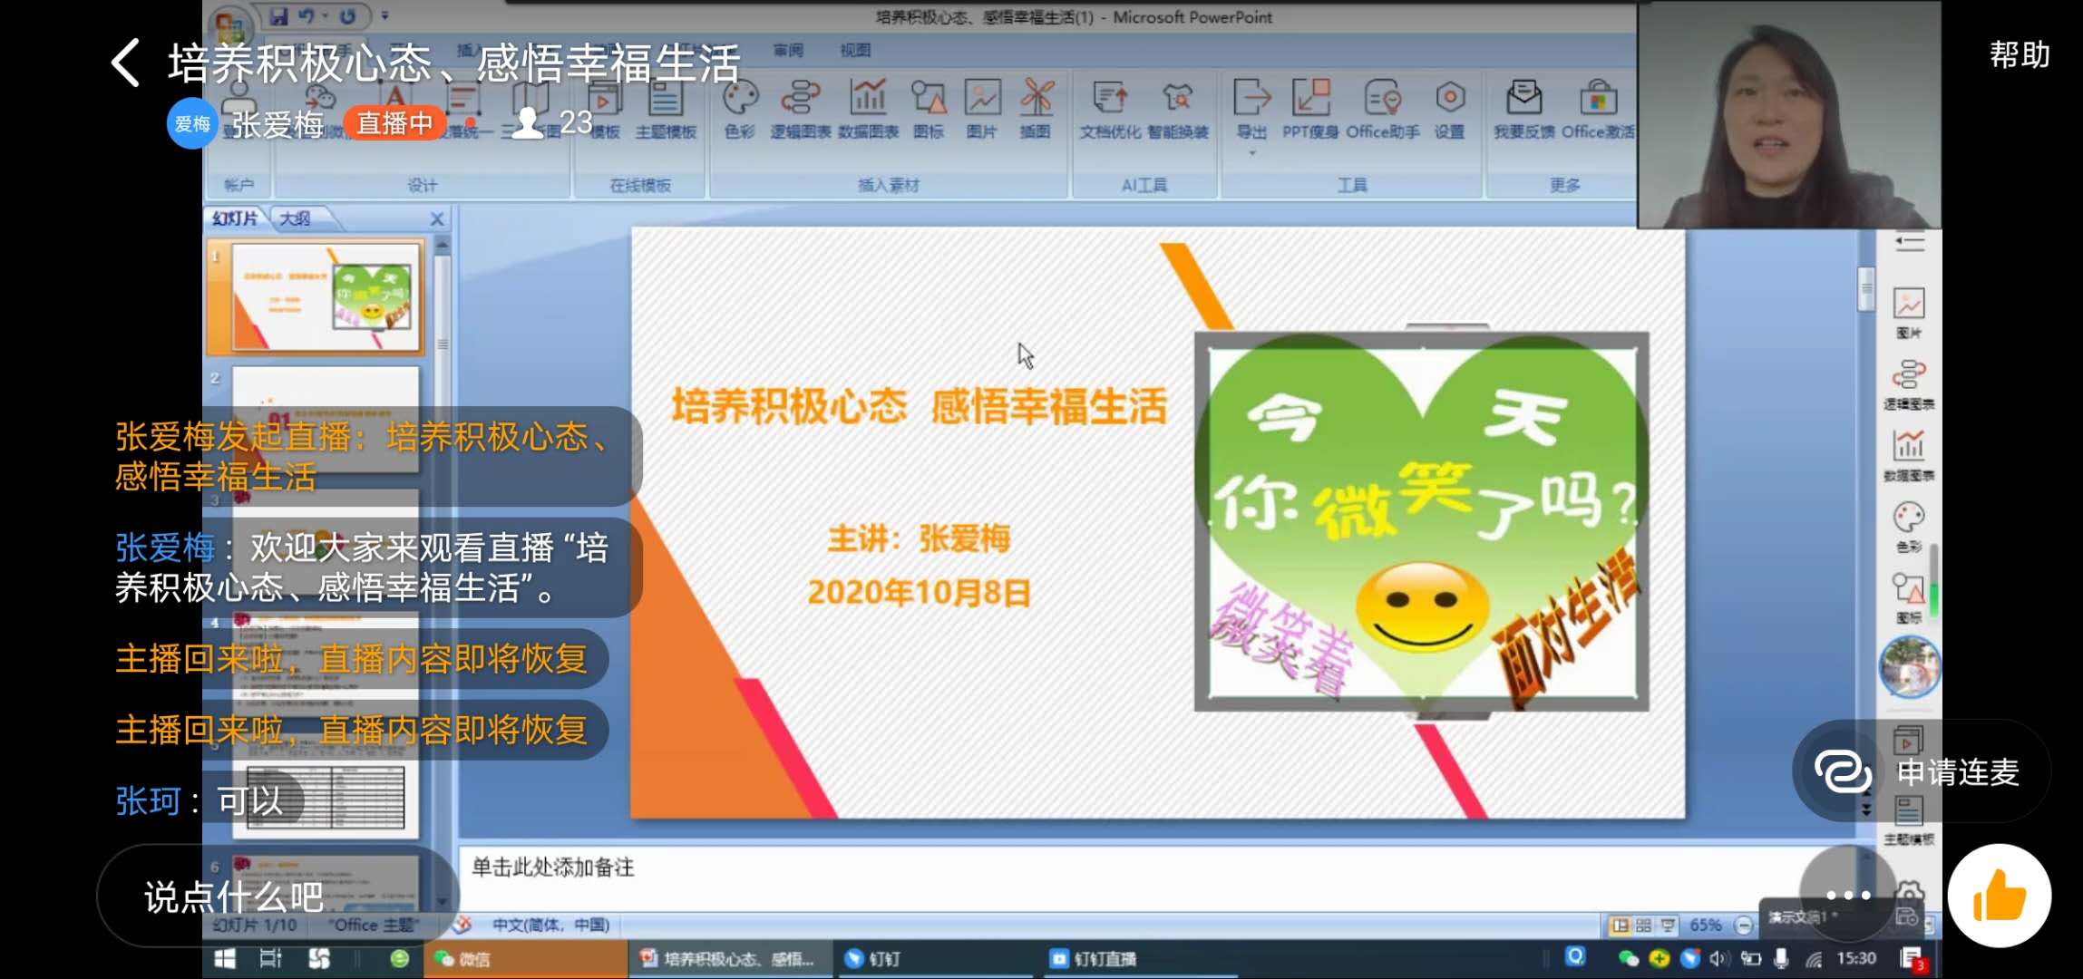The image size is (2083, 979).
Task: Click the 我要反馈 feedback icon
Action: click(x=1524, y=109)
